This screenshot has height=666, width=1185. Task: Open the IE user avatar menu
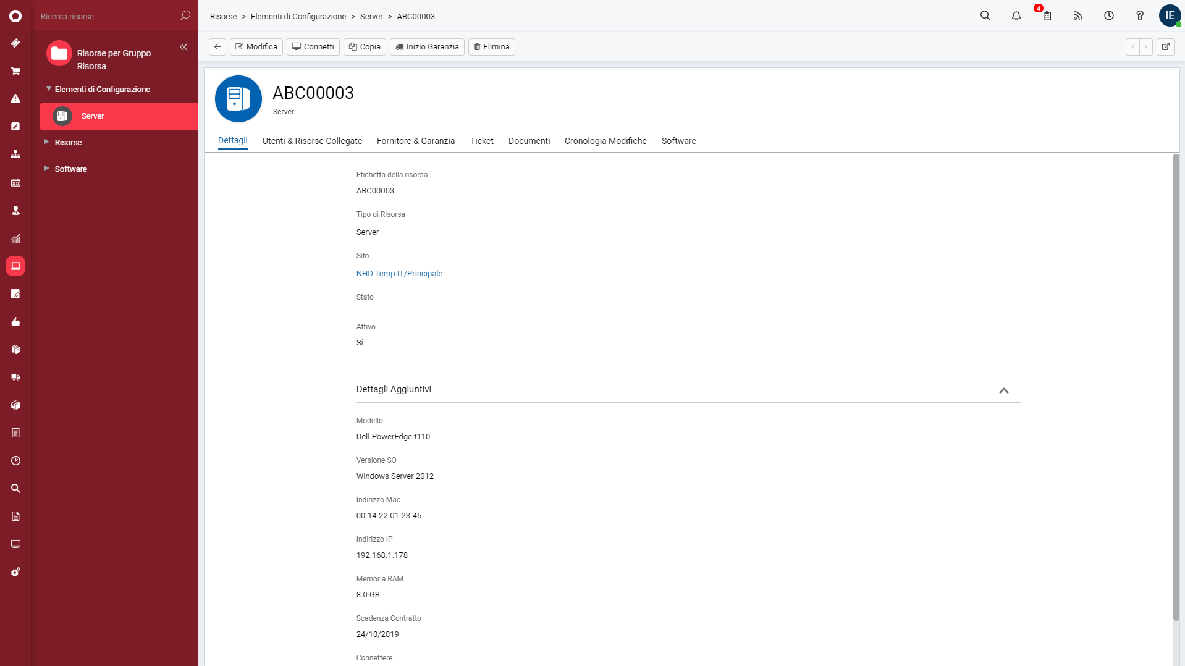(1170, 16)
